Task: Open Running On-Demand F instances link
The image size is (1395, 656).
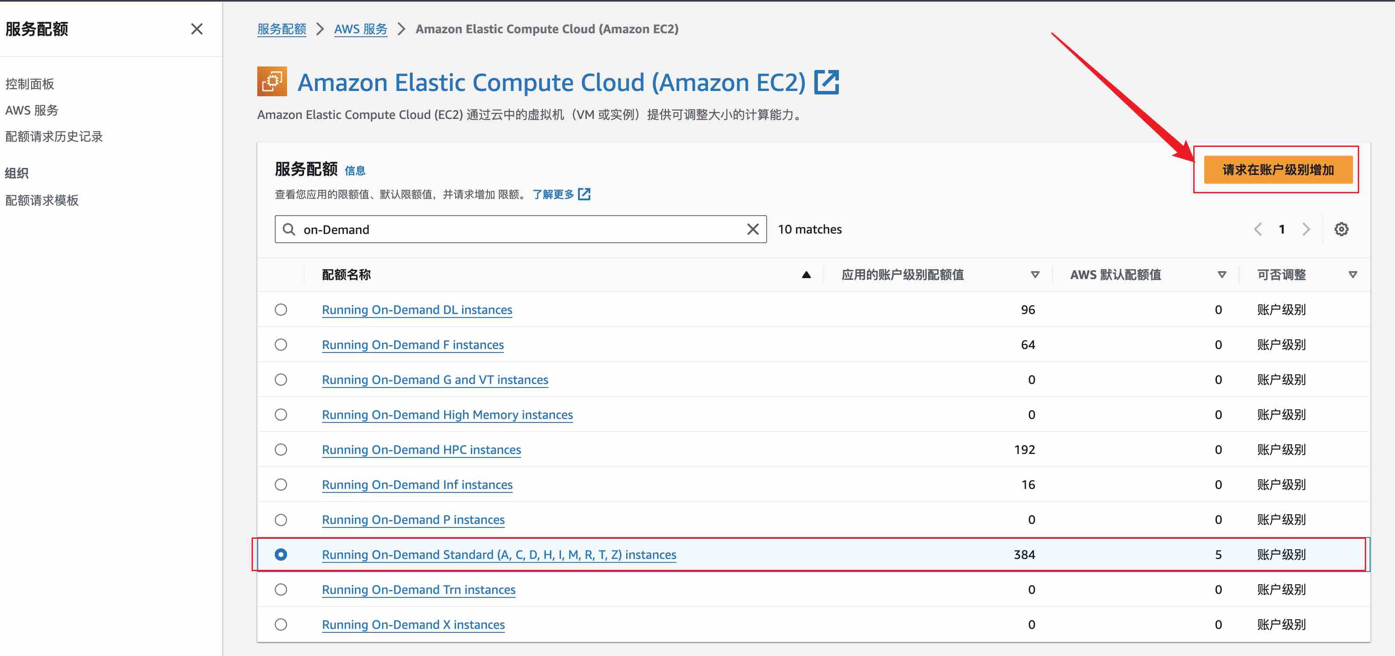Action: (413, 345)
